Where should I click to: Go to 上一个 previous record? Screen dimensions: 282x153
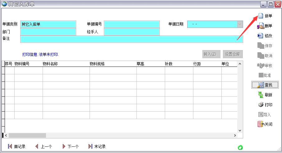tap(37, 146)
